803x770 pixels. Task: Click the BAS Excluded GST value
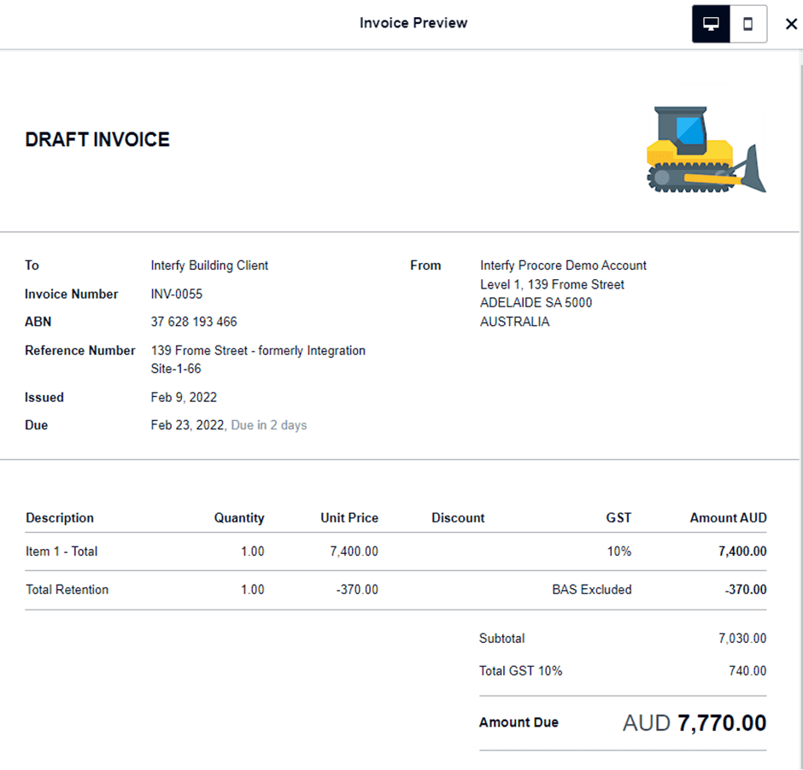pyautogui.click(x=591, y=590)
